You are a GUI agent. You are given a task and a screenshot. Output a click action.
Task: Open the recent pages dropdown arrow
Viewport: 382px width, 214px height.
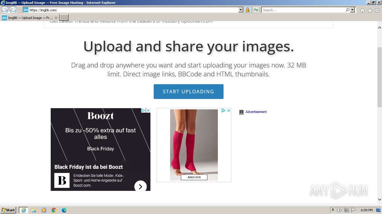(x=19, y=10)
